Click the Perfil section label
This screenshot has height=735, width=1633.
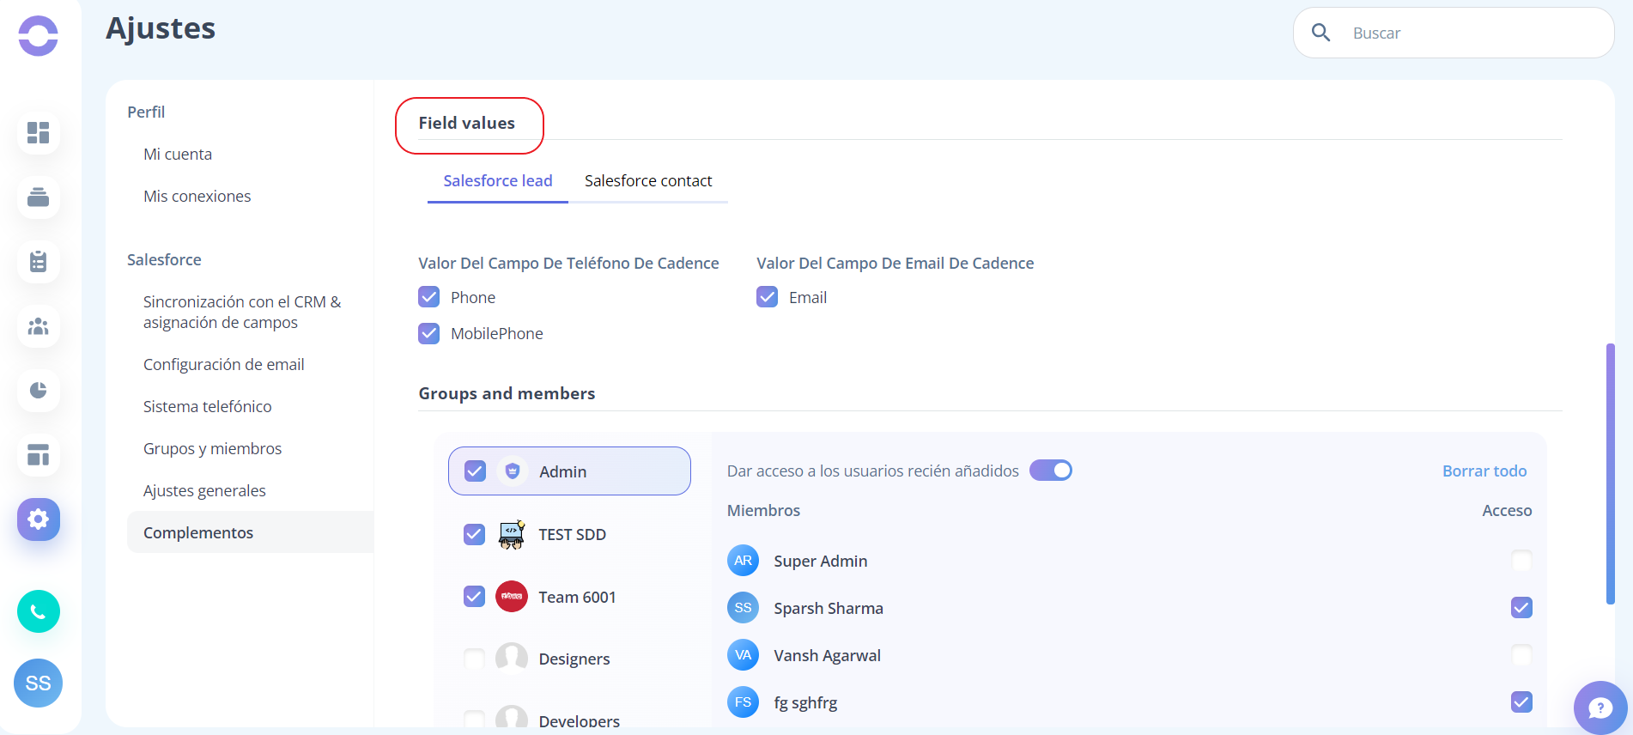pos(146,112)
